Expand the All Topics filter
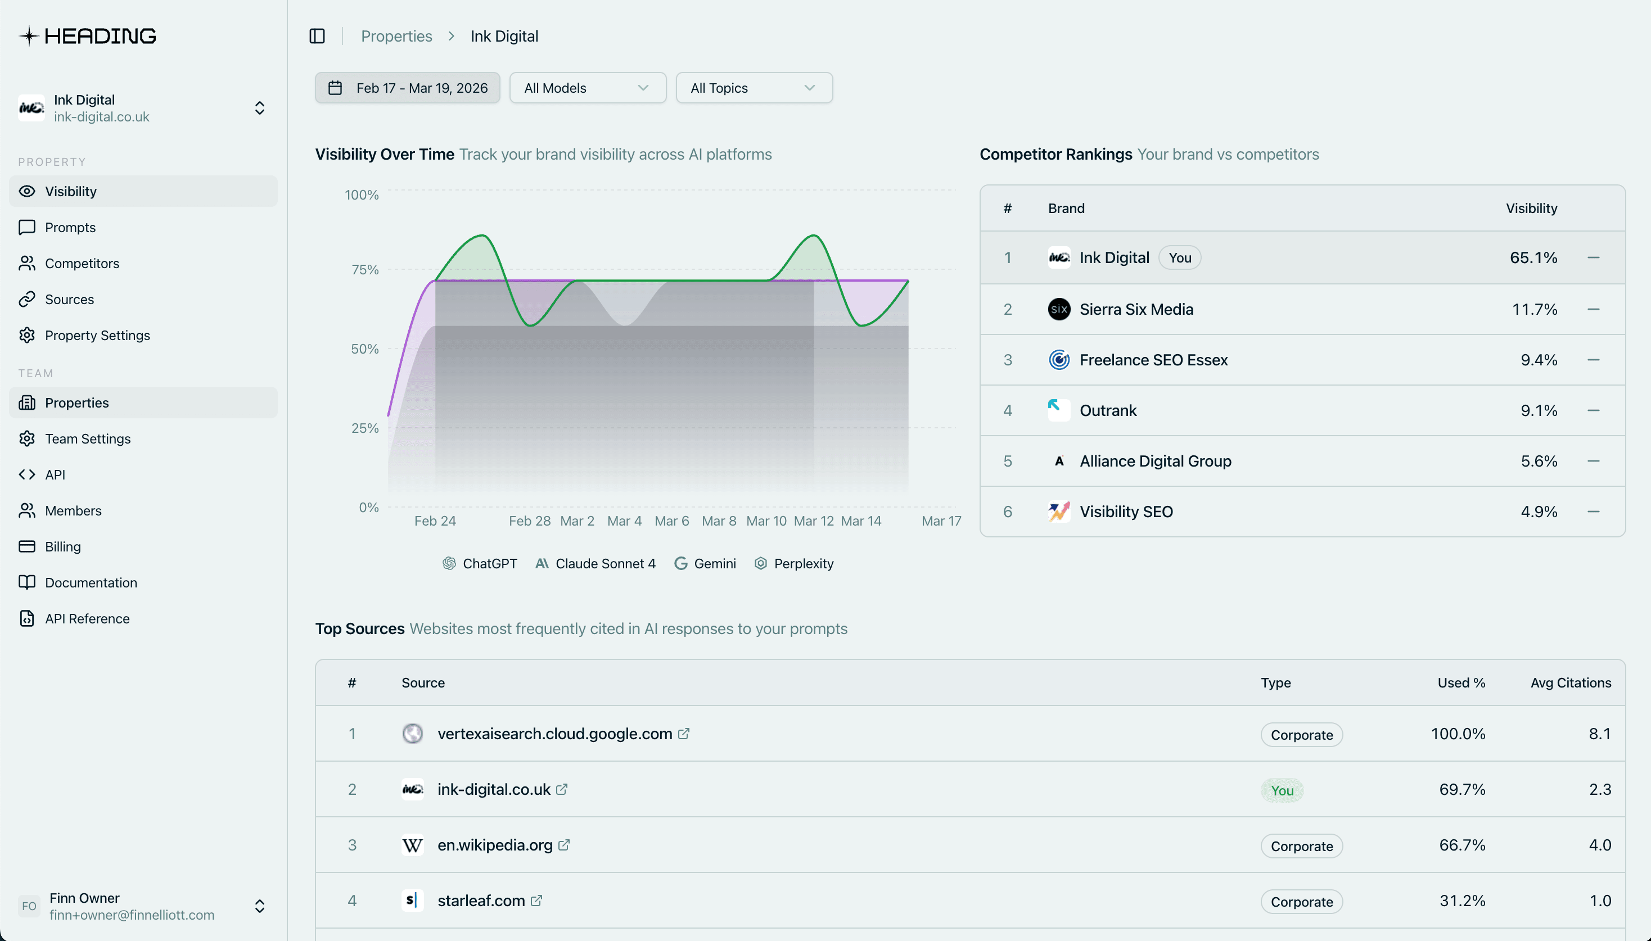1651x941 pixels. click(x=754, y=87)
